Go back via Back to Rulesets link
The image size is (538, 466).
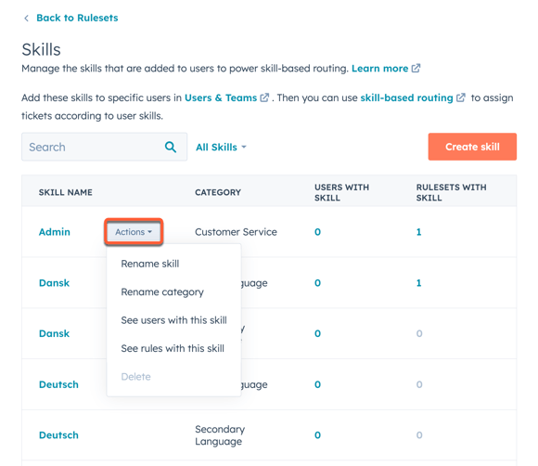coord(77,18)
